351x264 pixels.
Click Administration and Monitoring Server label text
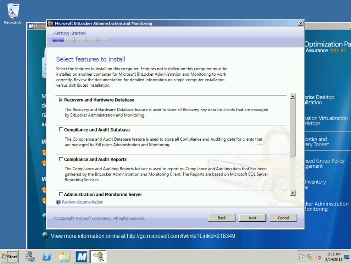pos(103,194)
